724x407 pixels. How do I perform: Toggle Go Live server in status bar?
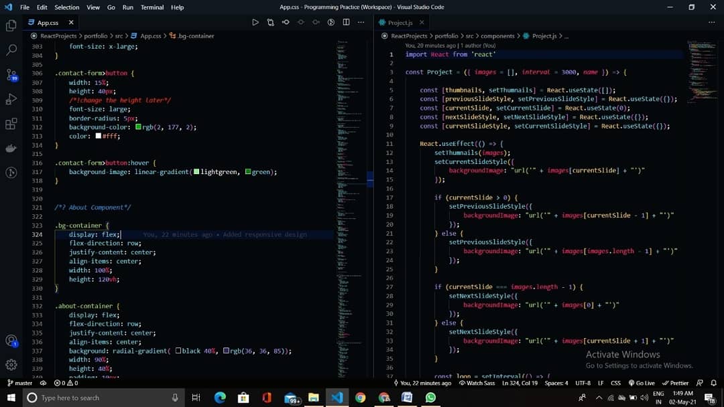[x=642, y=383]
